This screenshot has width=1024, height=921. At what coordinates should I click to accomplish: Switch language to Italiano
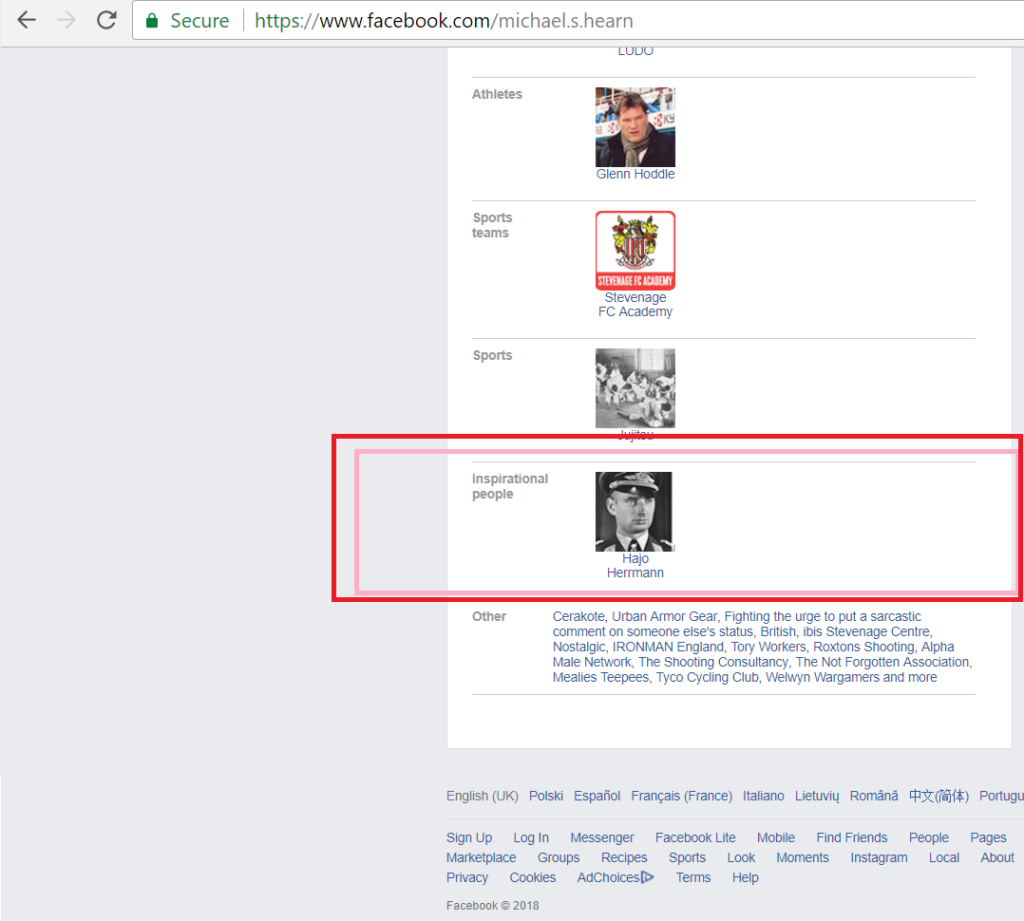point(763,797)
